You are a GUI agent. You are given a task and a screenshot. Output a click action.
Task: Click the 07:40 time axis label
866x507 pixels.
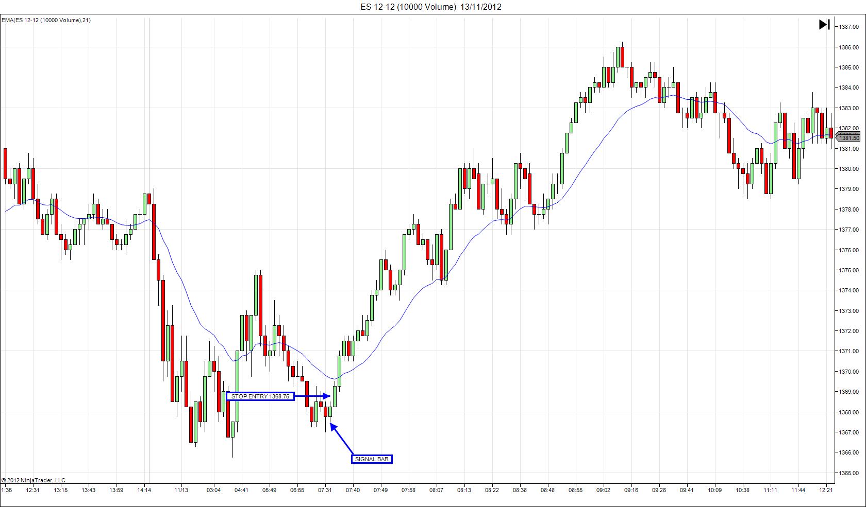pyautogui.click(x=353, y=490)
